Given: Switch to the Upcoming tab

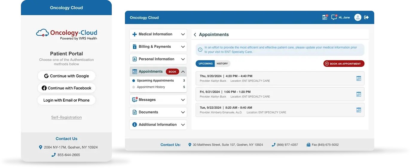Looking at the screenshot, I should click(x=205, y=64).
